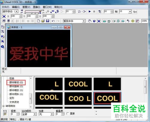The width and height of the screenshot is (150, 122).
Task: Select 部件旋转 (G) in the effects tree
Action: pos(16,86)
